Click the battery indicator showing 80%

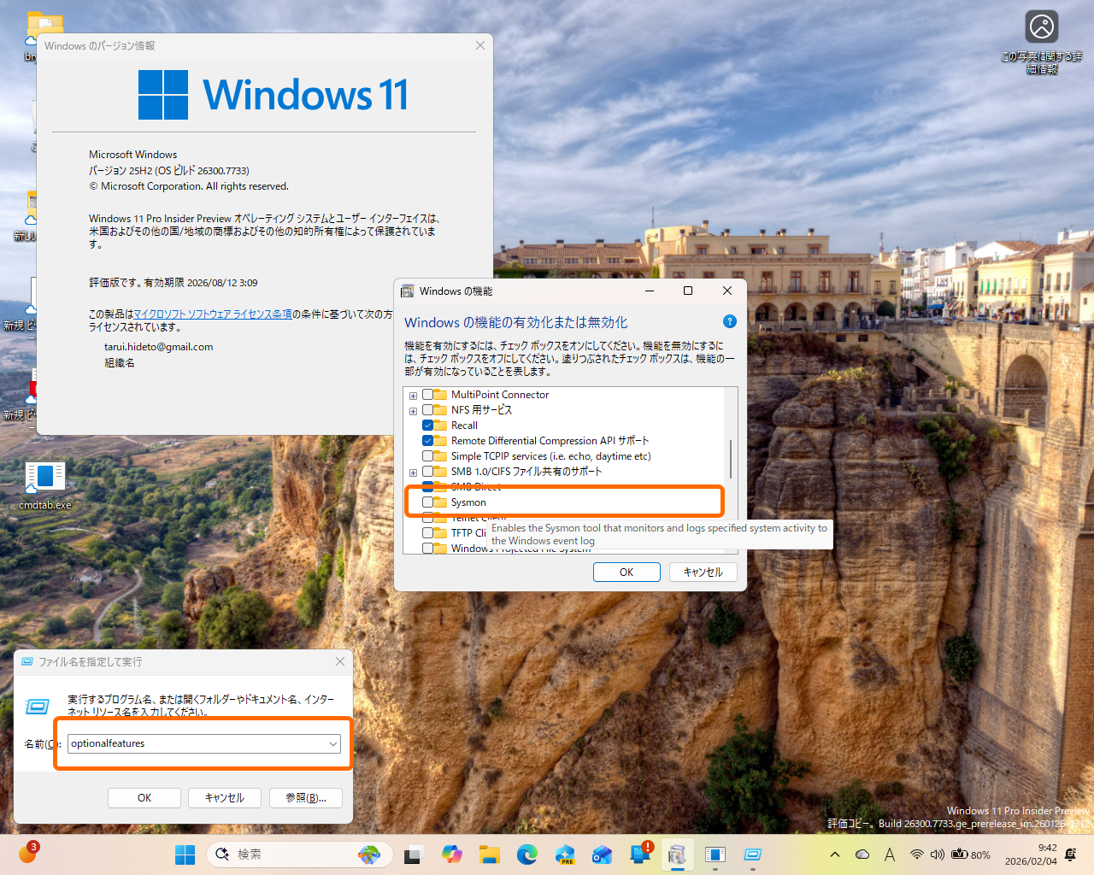[x=960, y=854]
